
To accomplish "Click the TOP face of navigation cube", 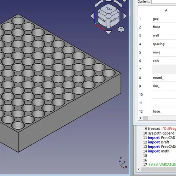I will (x=109, y=9).
